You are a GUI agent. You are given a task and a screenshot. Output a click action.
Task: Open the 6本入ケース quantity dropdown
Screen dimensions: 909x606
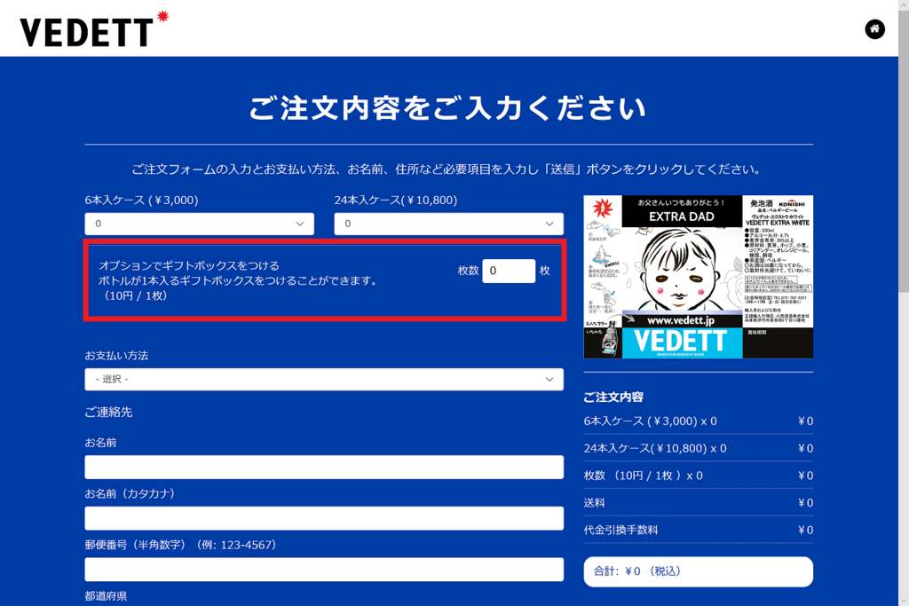click(x=200, y=224)
